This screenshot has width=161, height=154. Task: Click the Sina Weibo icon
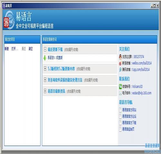120,64
